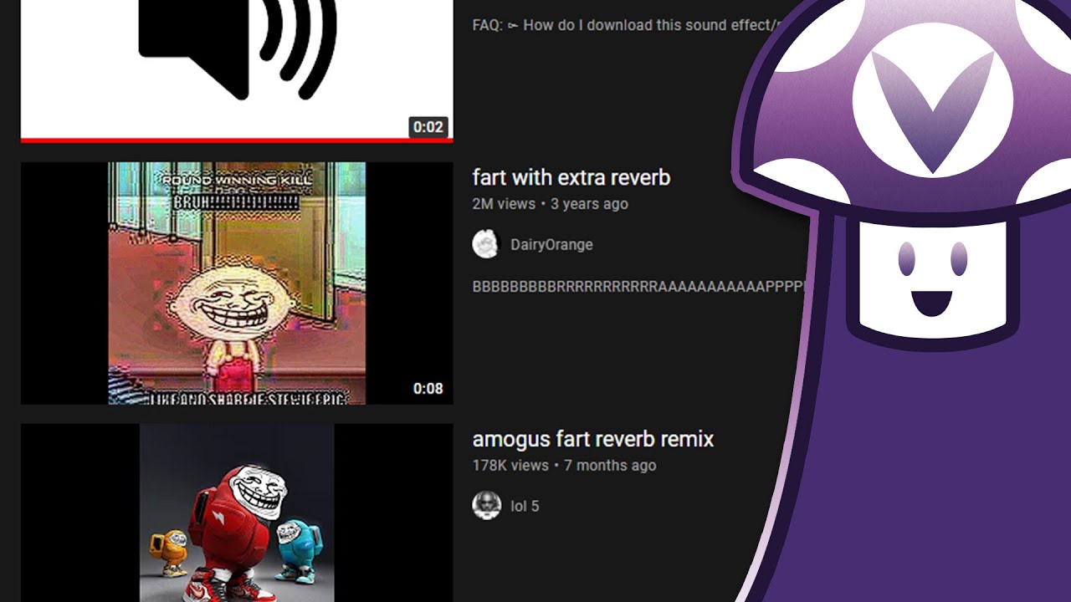Click the '178K views • 7 months ago' text
The height and width of the screenshot is (602, 1071).
pyautogui.click(x=564, y=466)
